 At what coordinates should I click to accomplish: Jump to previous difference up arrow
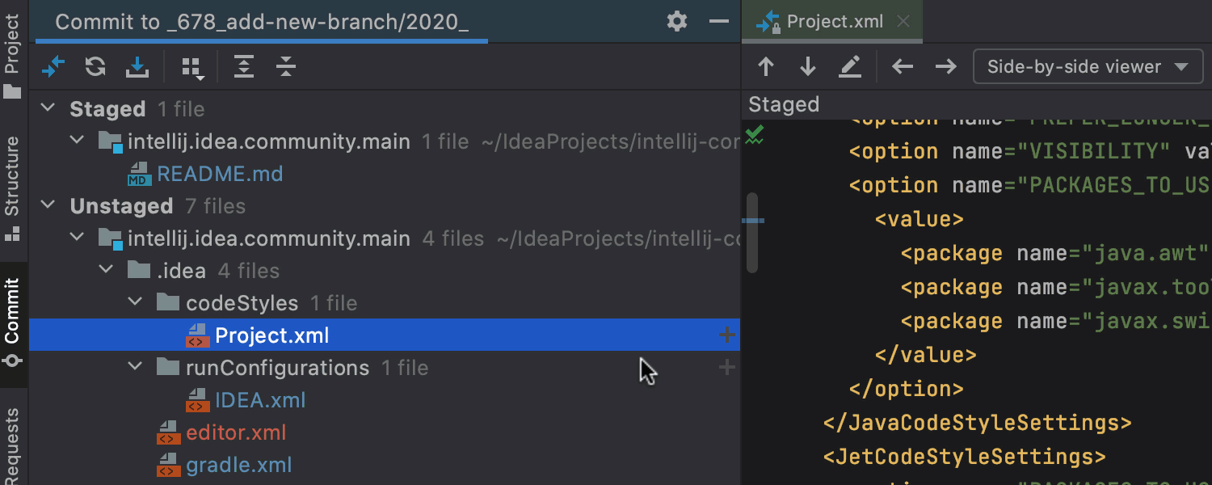point(765,67)
